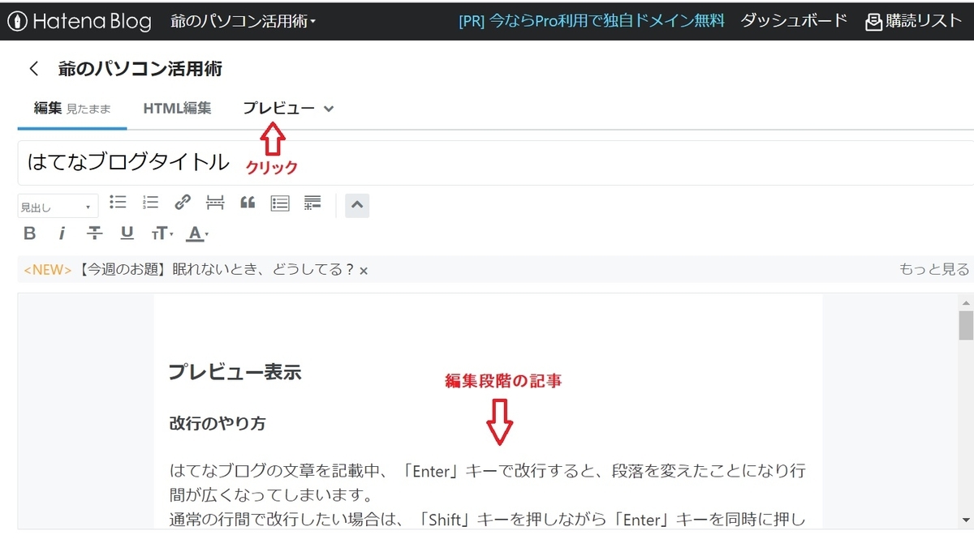Open the text color picker
The height and width of the screenshot is (539, 974).
pyautogui.click(x=195, y=233)
